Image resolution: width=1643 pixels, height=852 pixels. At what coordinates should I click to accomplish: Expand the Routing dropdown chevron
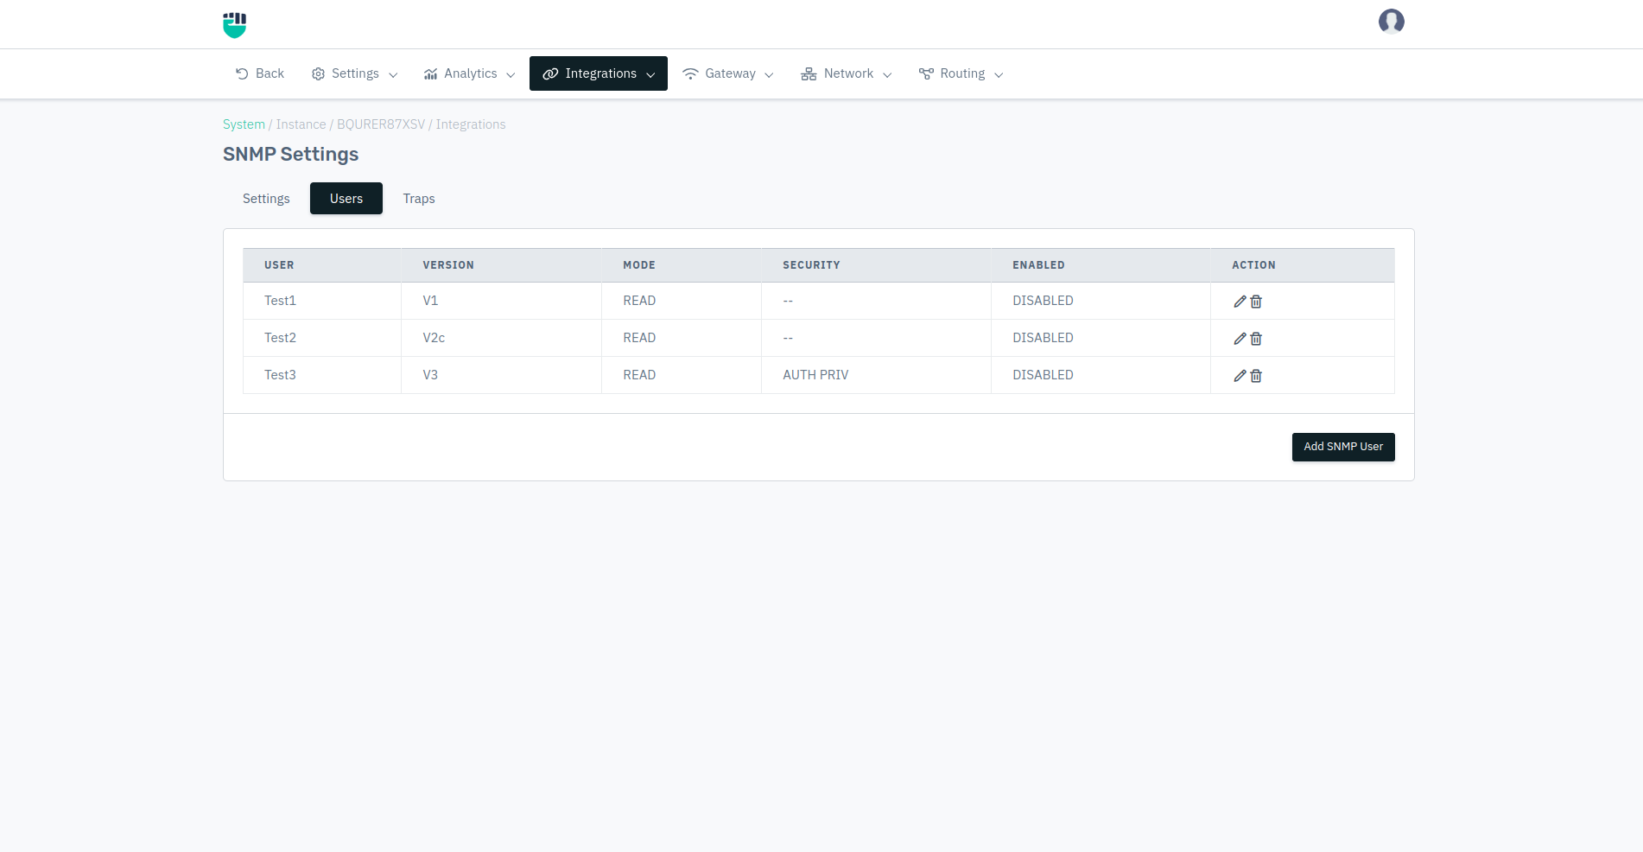click(x=999, y=75)
